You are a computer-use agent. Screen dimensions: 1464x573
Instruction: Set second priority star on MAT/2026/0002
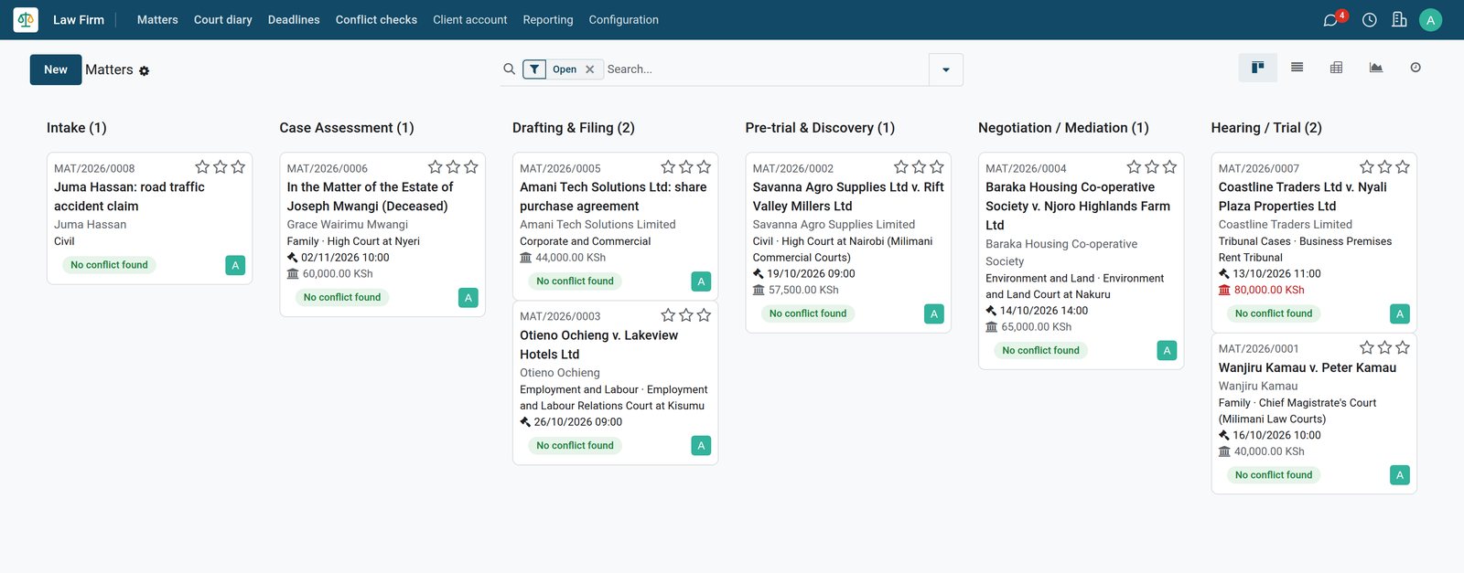pos(919,166)
